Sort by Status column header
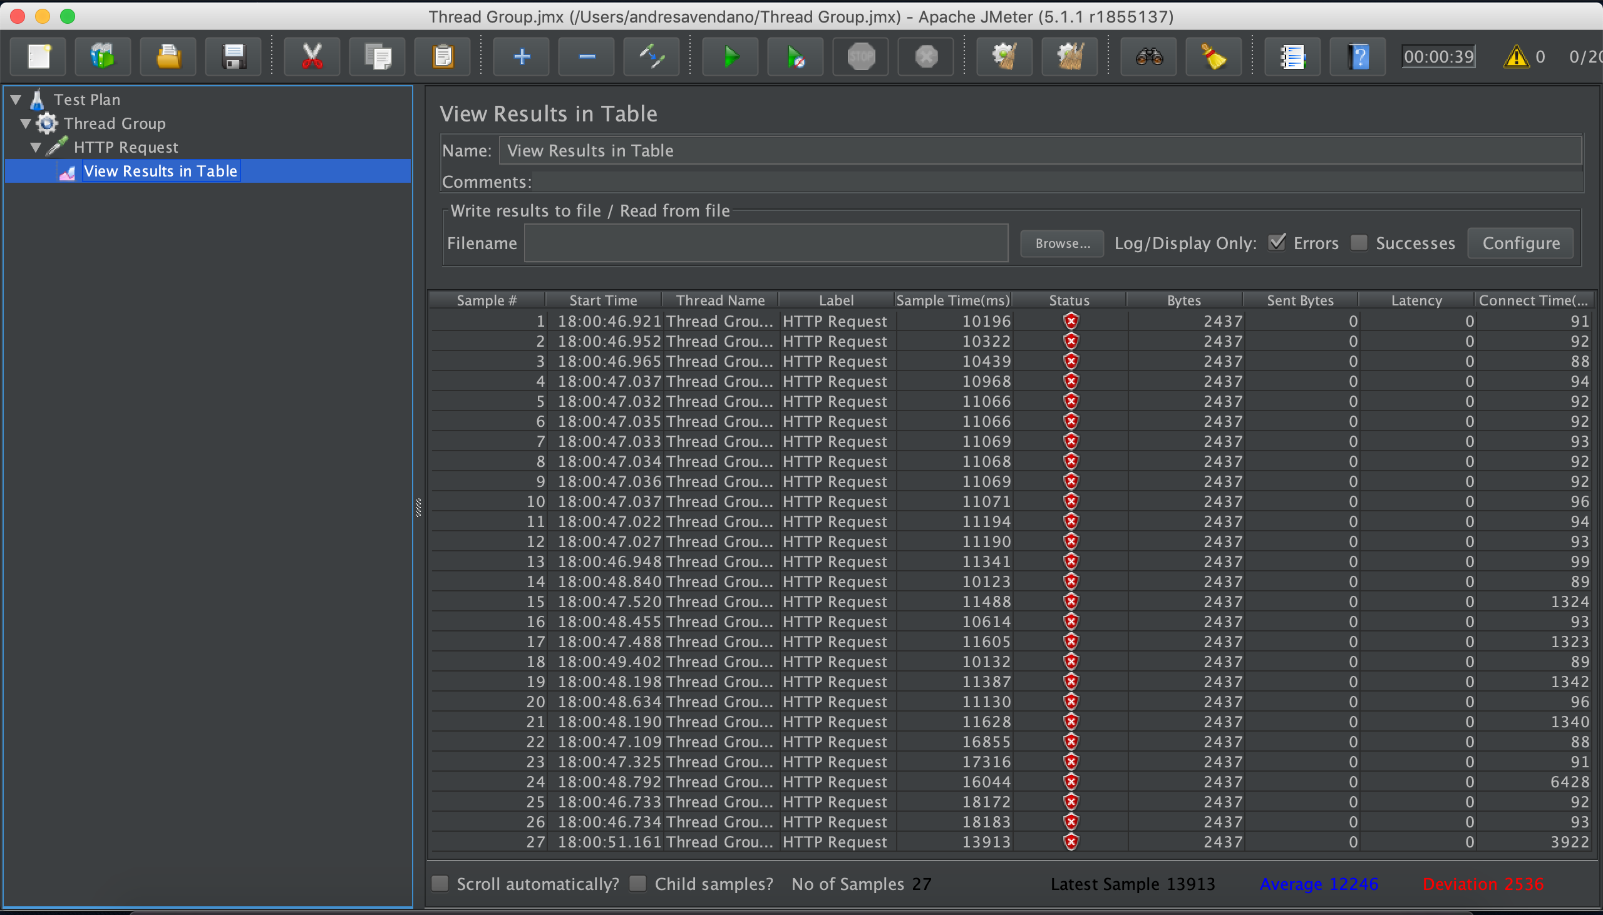The width and height of the screenshot is (1603, 915). pyautogui.click(x=1069, y=300)
